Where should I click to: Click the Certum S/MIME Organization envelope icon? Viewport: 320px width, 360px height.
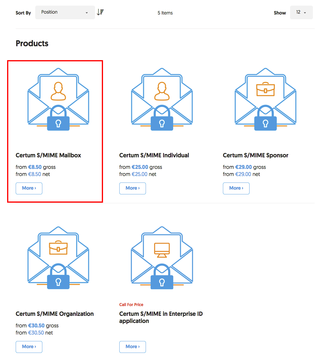58,258
